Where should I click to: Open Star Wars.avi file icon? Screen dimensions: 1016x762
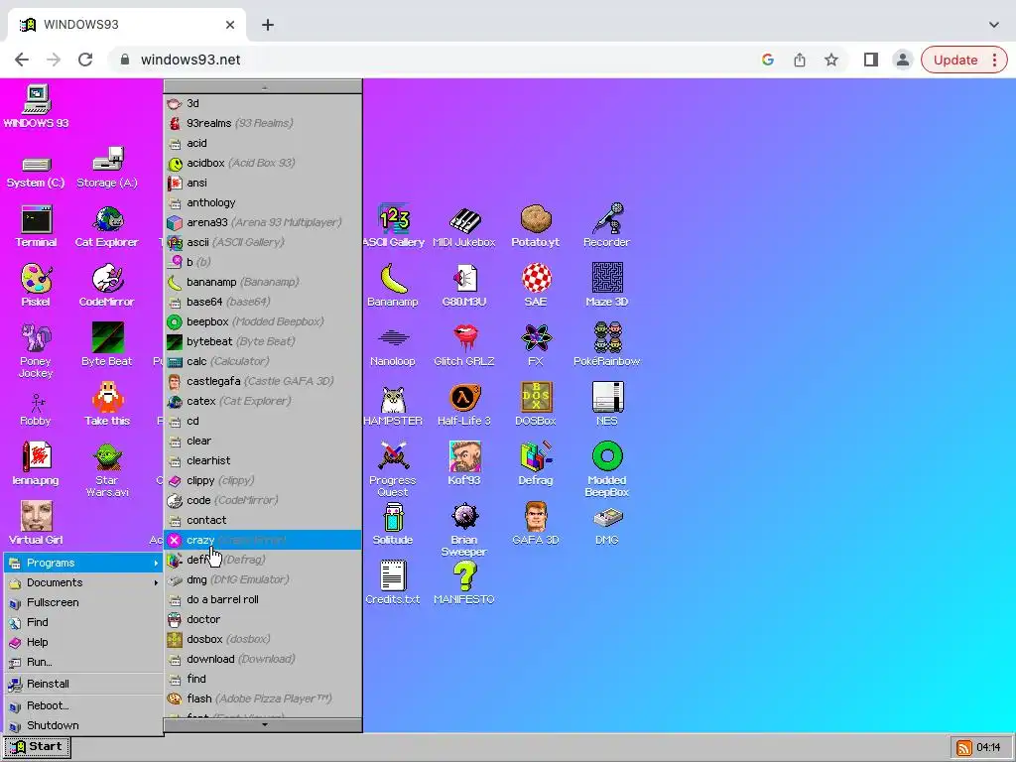click(107, 469)
